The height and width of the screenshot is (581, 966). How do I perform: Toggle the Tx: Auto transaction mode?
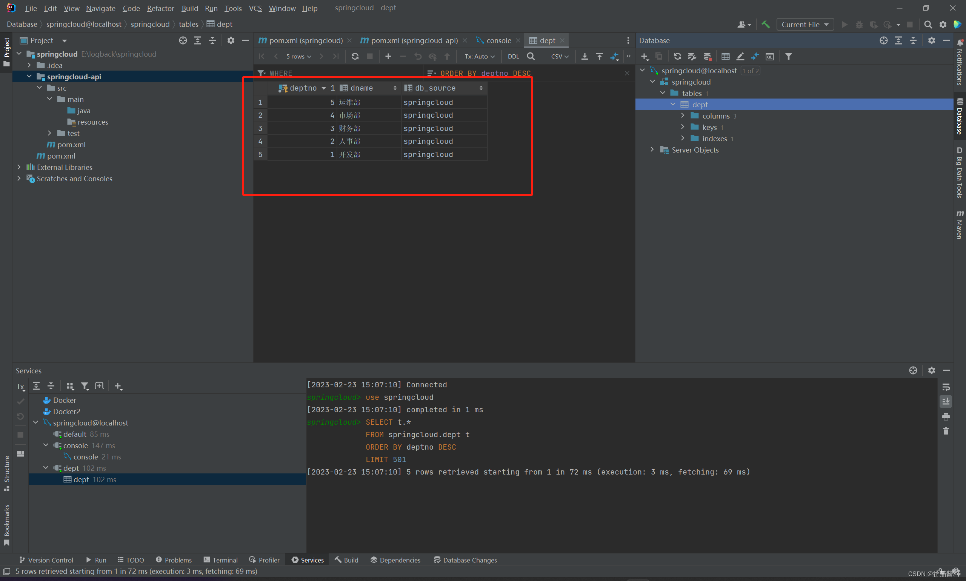pos(479,56)
